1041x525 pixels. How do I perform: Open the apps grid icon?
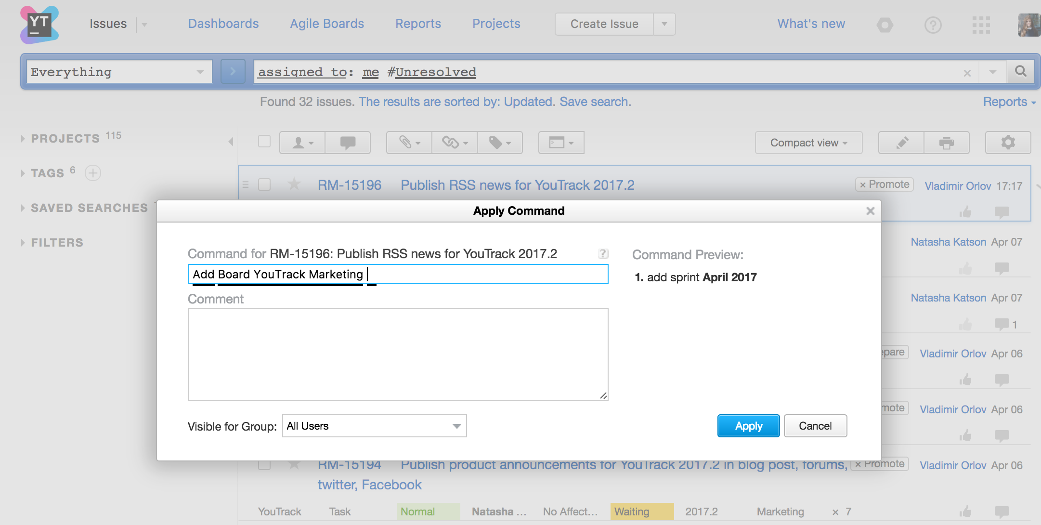point(981,25)
